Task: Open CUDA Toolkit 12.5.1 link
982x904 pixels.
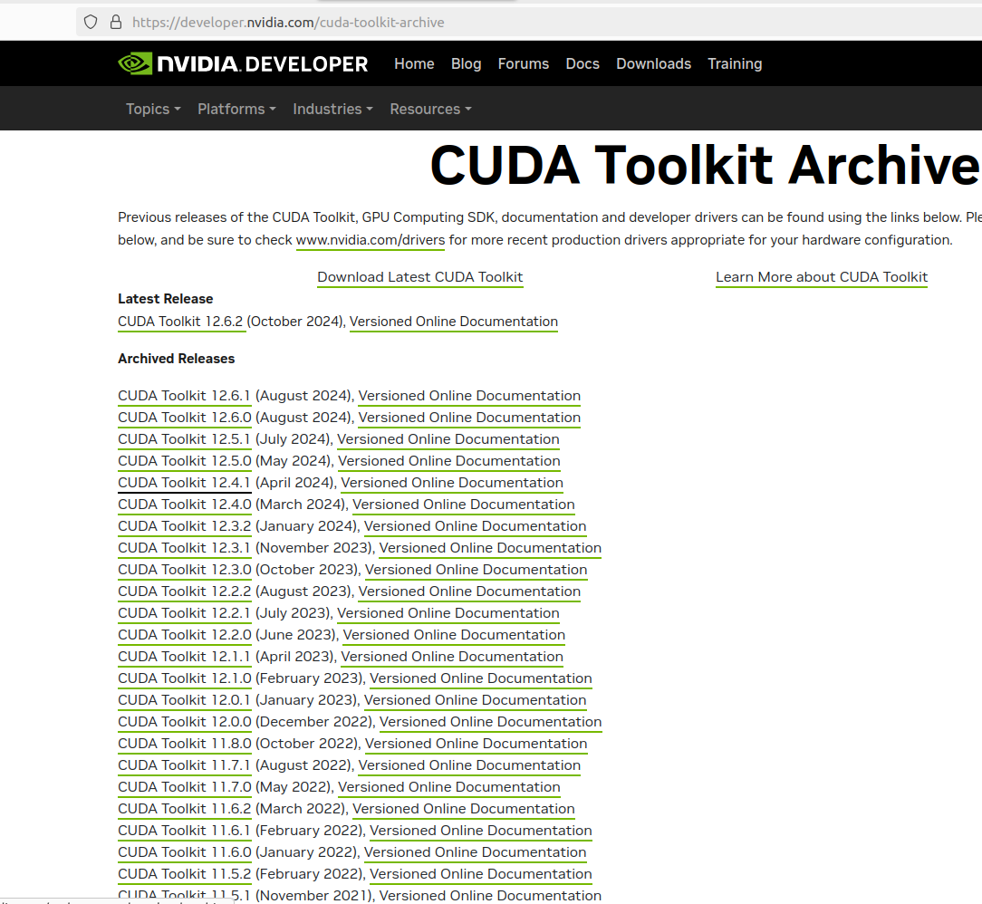Action: click(x=184, y=439)
